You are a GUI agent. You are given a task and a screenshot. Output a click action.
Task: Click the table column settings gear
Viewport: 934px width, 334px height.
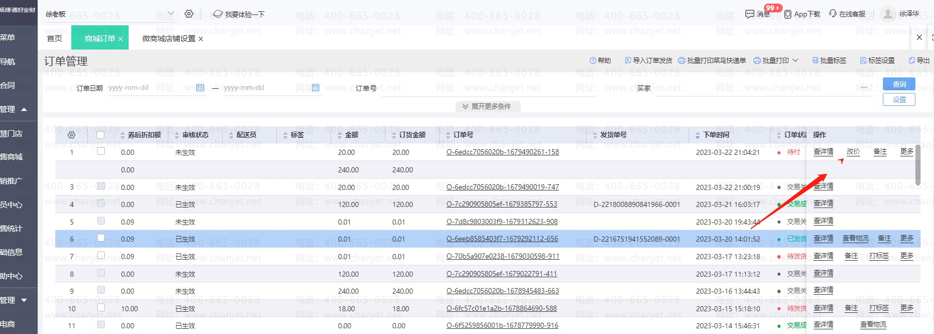[x=72, y=135]
